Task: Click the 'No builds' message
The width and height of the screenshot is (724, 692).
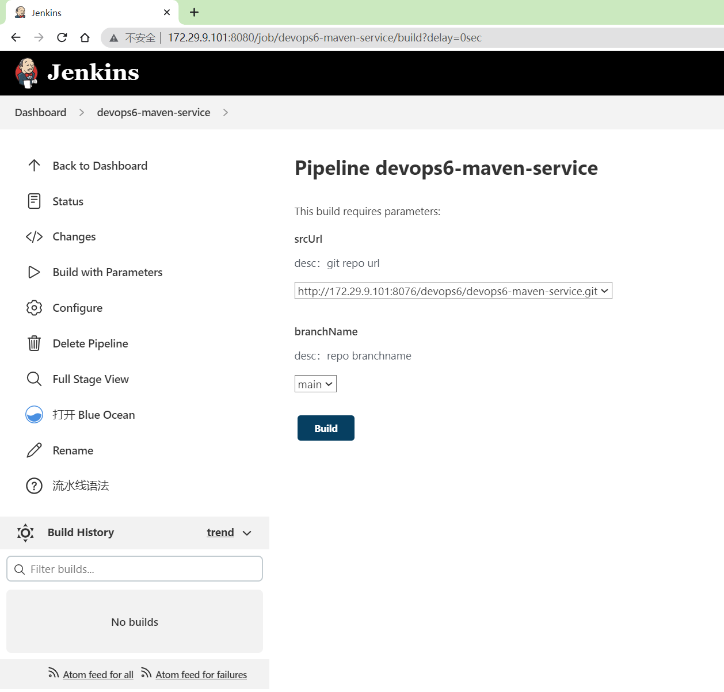Action: tap(135, 622)
